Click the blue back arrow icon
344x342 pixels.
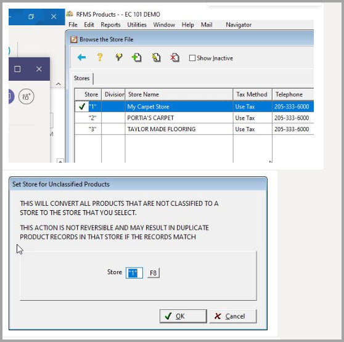click(81, 58)
